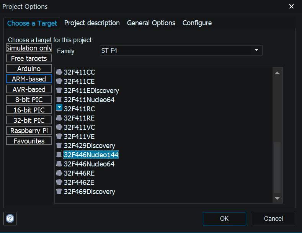
Task: Click the chip icon beside 32F411RE
Action: [59, 118]
